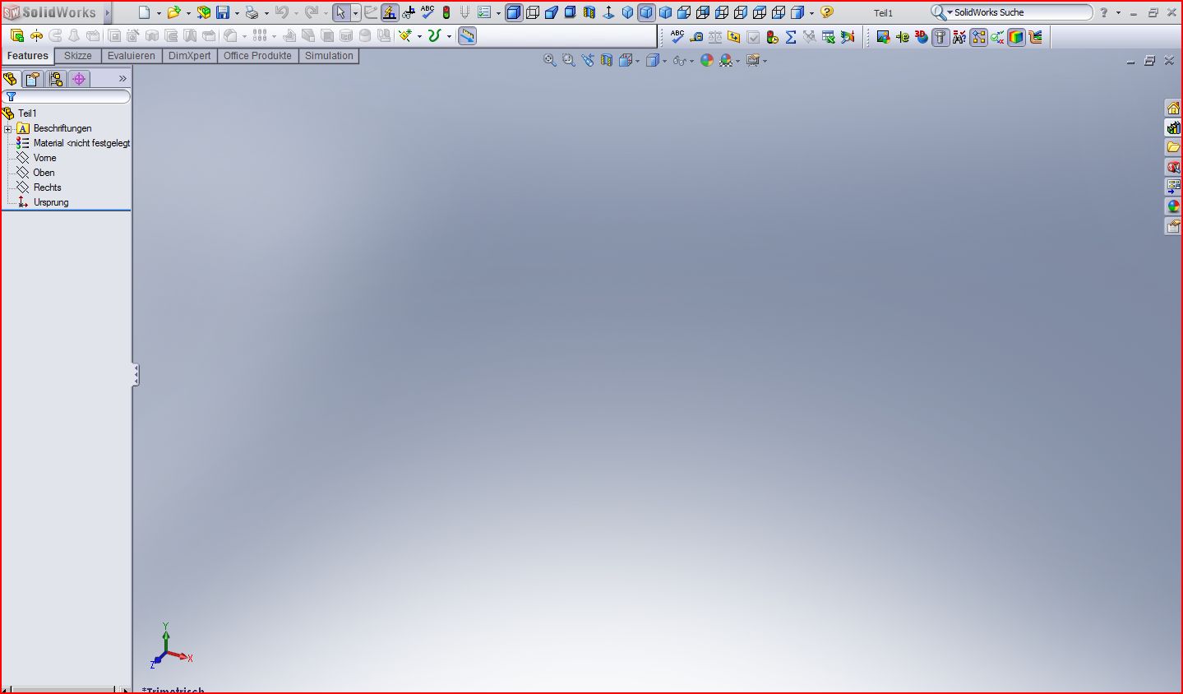The image size is (1183, 694).
Task: Toggle the highlighted isometric cube view
Action: 646,12
